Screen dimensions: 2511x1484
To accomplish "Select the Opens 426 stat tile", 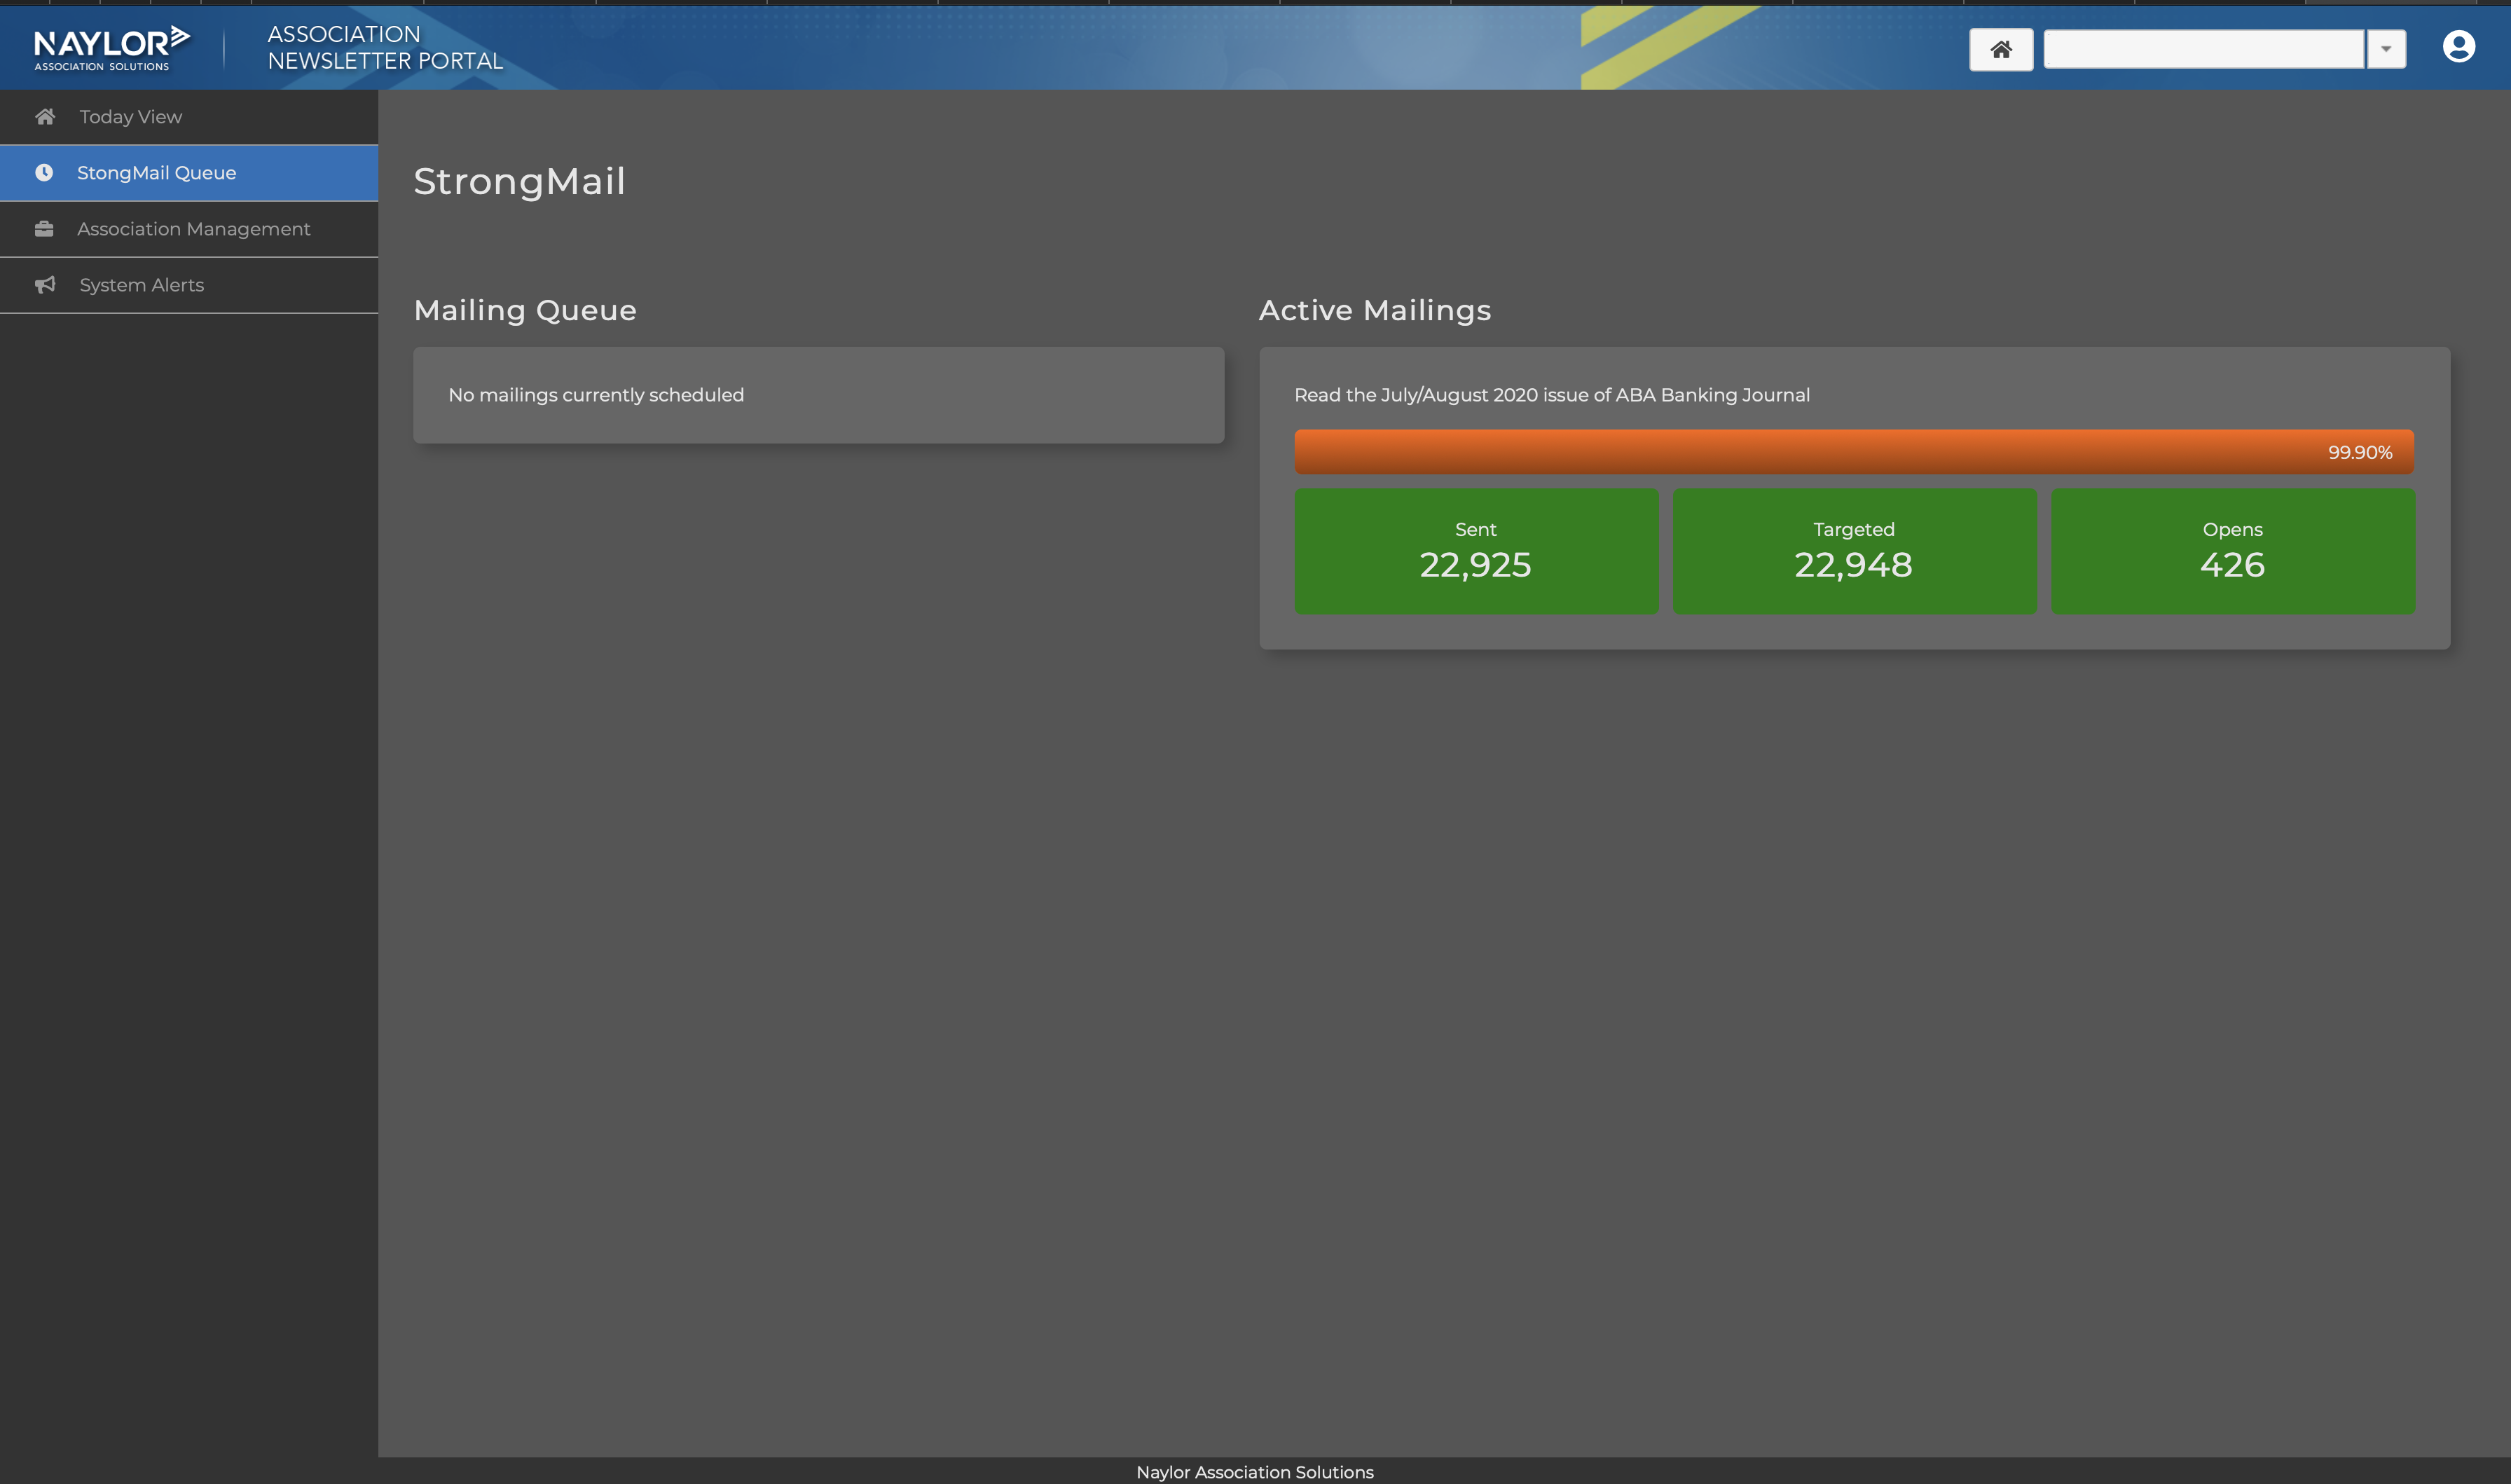I will (2233, 551).
